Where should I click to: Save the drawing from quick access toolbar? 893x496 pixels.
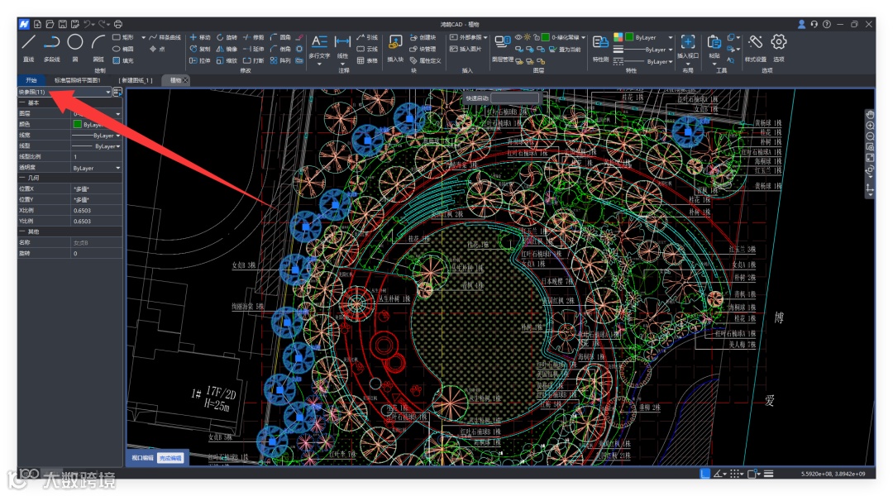(x=63, y=24)
